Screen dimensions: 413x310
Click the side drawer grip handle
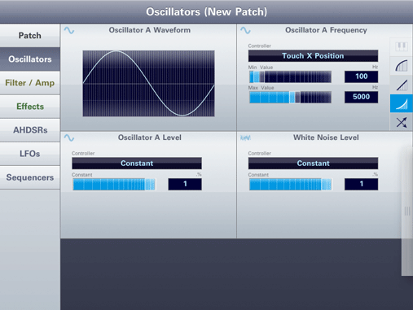pos(407,211)
